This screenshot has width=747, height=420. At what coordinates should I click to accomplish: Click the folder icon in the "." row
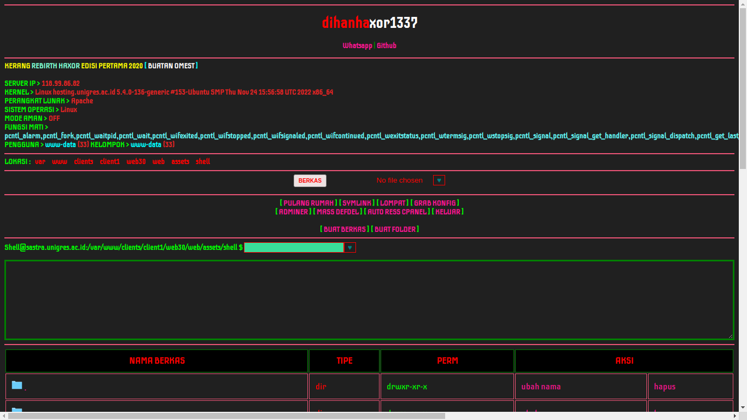click(x=17, y=386)
